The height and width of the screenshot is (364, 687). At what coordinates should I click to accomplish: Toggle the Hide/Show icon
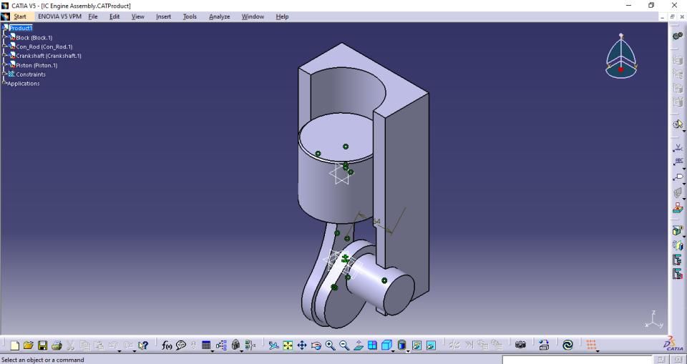pos(416,345)
